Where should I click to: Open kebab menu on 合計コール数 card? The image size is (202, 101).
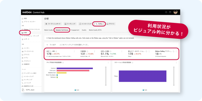(74, 51)
